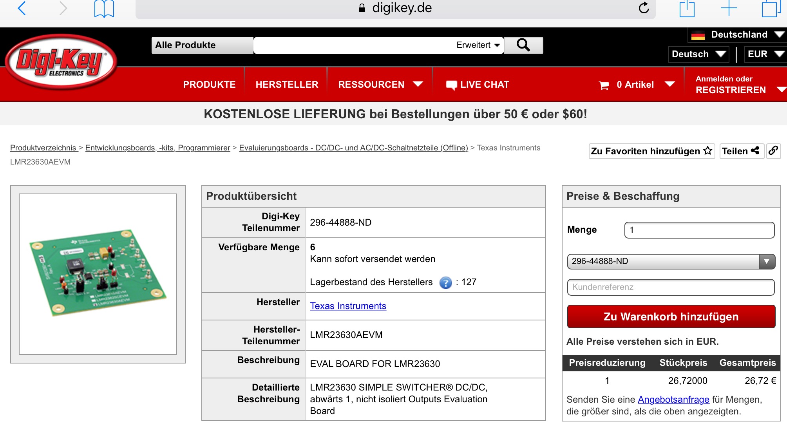The width and height of the screenshot is (787, 425).
Task: Open Live Chat speech bubble icon
Action: click(451, 85)
